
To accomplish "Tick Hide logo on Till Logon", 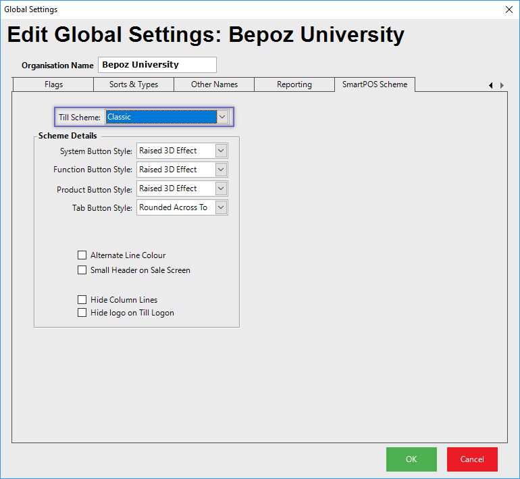I will click(x=82, y=313).
